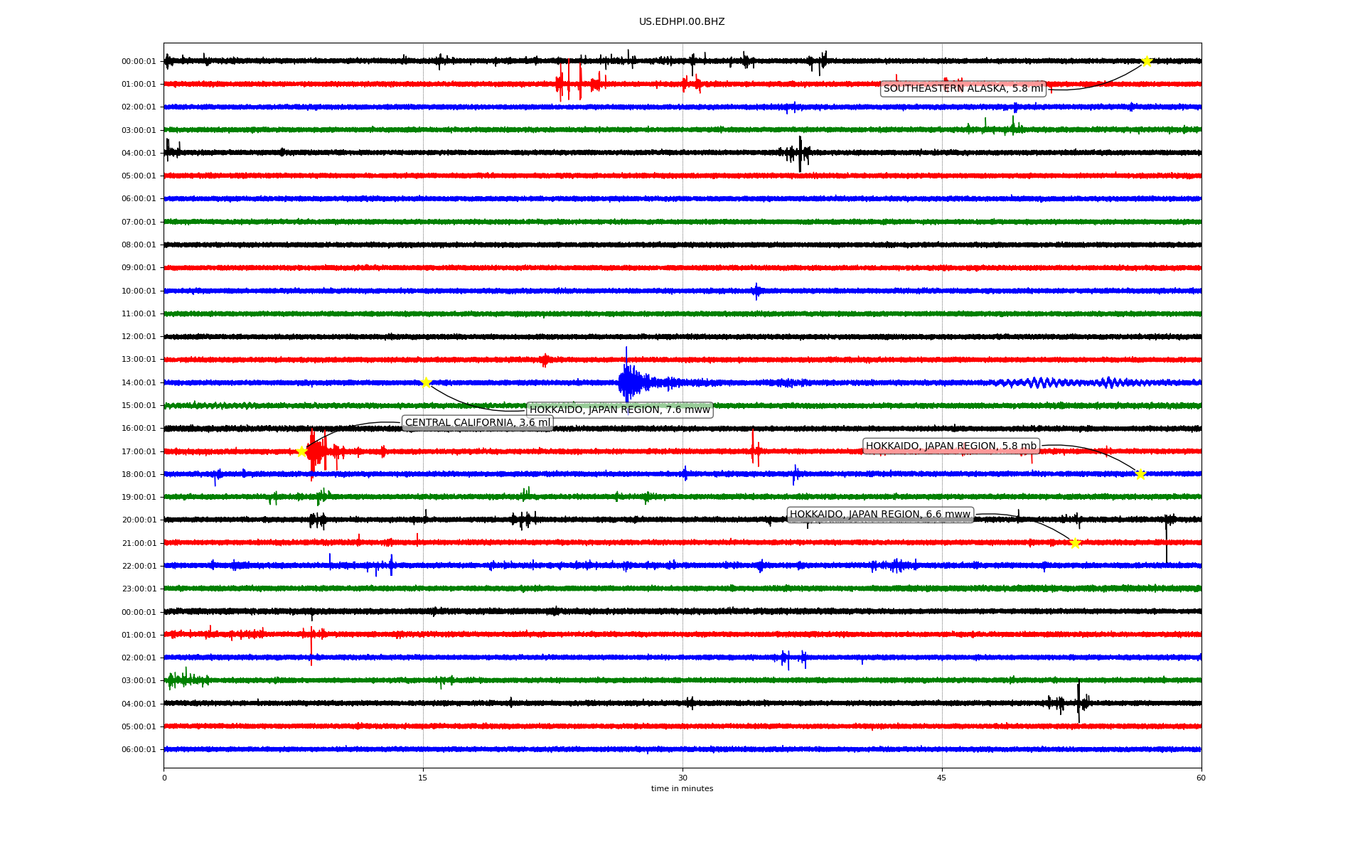The height and width of the screenshot is (853, 1365).
Task: Click the black spike on 04:00:01 trace near minute 37
Action: pos(800,153)
